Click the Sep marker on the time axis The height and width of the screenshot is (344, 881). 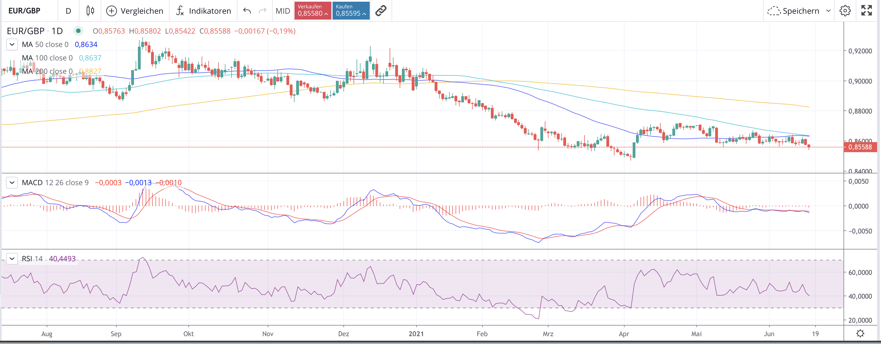116,334
